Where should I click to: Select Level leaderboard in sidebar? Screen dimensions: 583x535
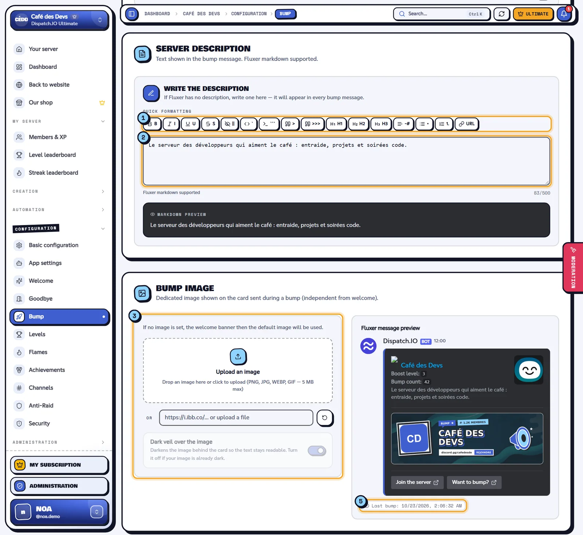(59, 155)
